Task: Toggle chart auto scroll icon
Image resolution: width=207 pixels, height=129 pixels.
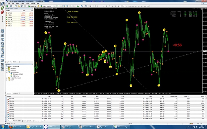Action: coord(71,6)
